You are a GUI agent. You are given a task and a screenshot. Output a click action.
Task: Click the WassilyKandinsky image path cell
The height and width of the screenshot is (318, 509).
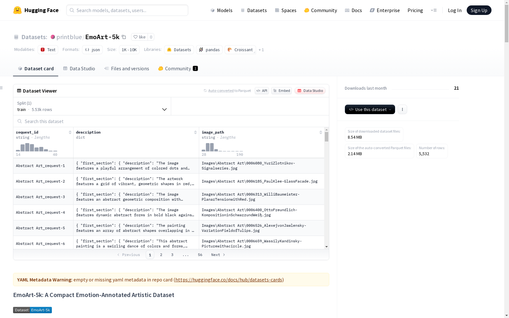tap(261, 243)
